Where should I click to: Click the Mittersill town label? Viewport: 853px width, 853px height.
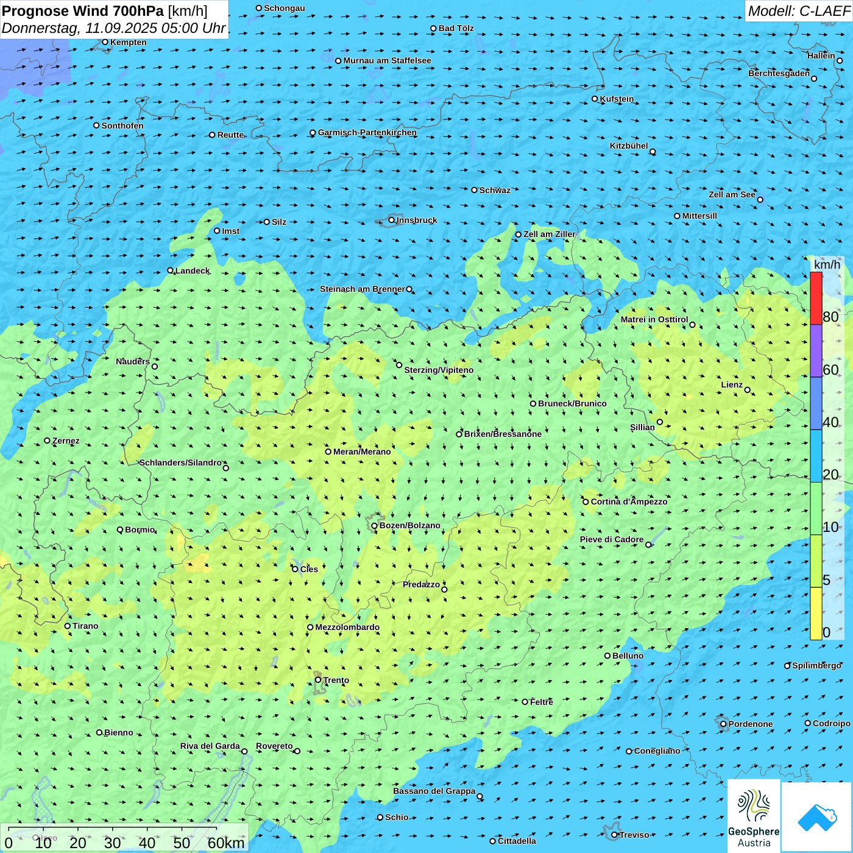click(x=699, y=216)
